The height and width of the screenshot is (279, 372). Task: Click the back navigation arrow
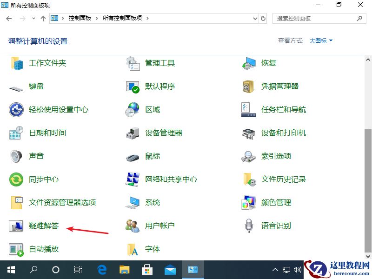point(7,19)
